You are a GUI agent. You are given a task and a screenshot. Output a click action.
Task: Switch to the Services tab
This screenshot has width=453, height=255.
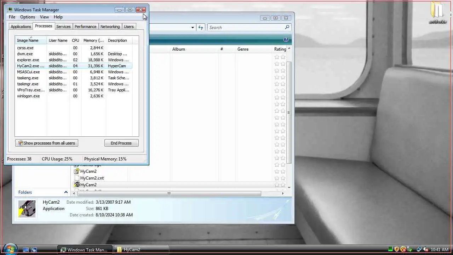click(x=63, y=27)
